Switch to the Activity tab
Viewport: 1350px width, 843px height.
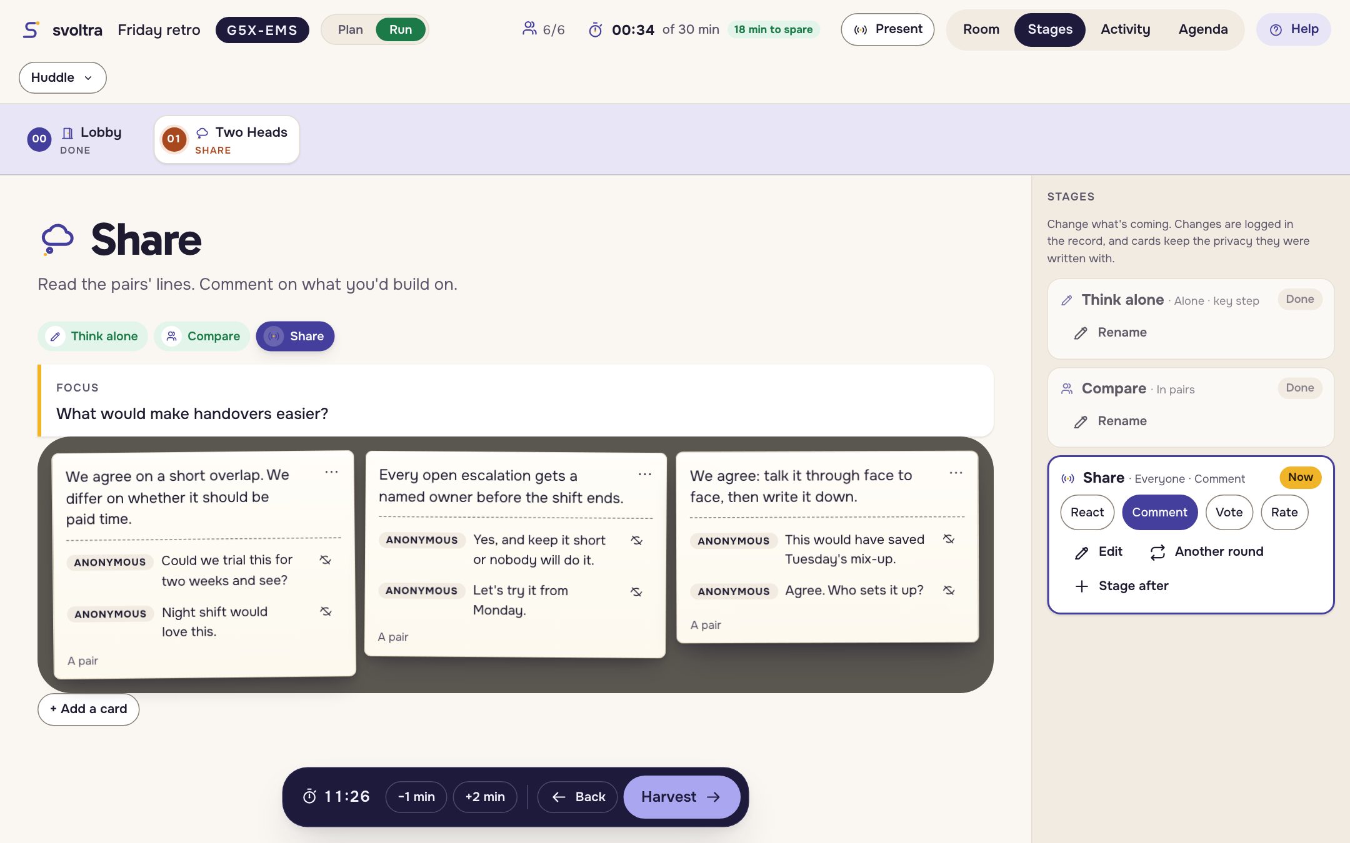point(1125,29)
